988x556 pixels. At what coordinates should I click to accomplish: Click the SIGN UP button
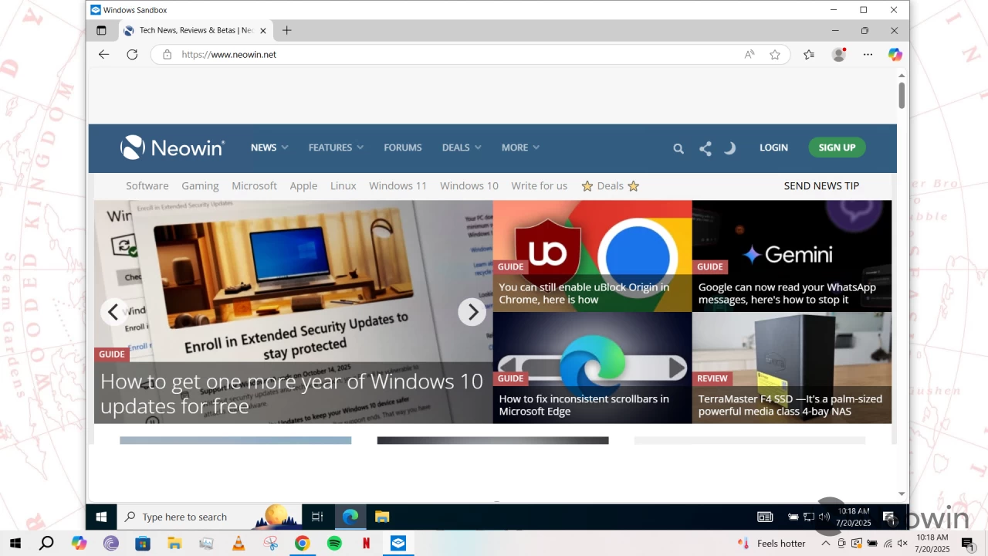[837, 147]
